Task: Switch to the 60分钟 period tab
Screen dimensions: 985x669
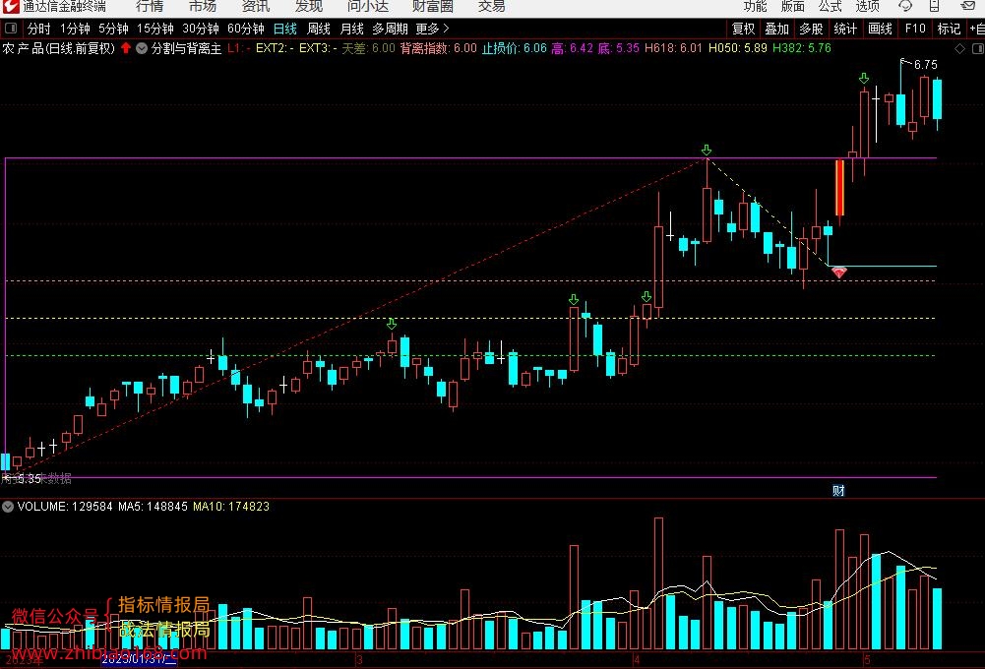Action: [x=246, y=29]
